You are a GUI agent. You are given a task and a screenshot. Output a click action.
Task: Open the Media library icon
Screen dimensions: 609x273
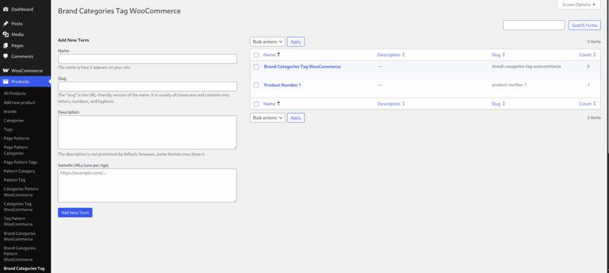[x=6, y=34]
